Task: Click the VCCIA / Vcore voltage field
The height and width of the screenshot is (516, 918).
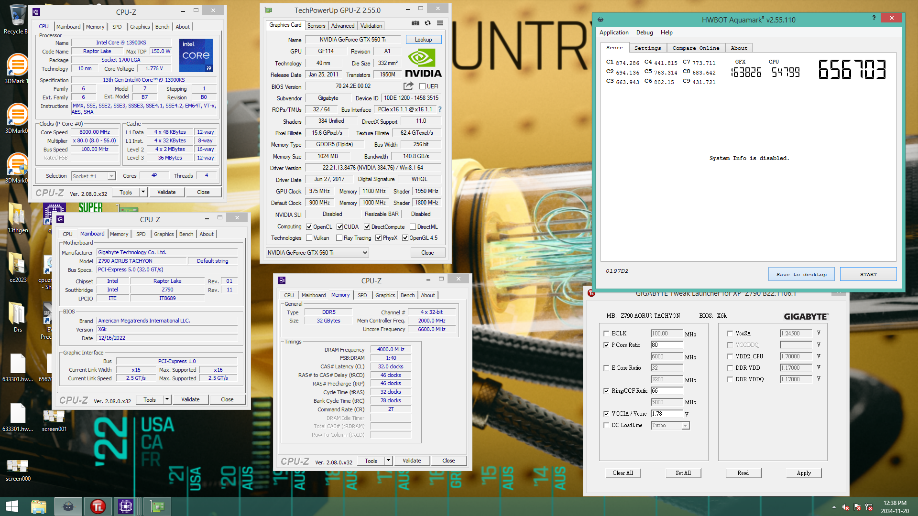Action: coord(667,414)
